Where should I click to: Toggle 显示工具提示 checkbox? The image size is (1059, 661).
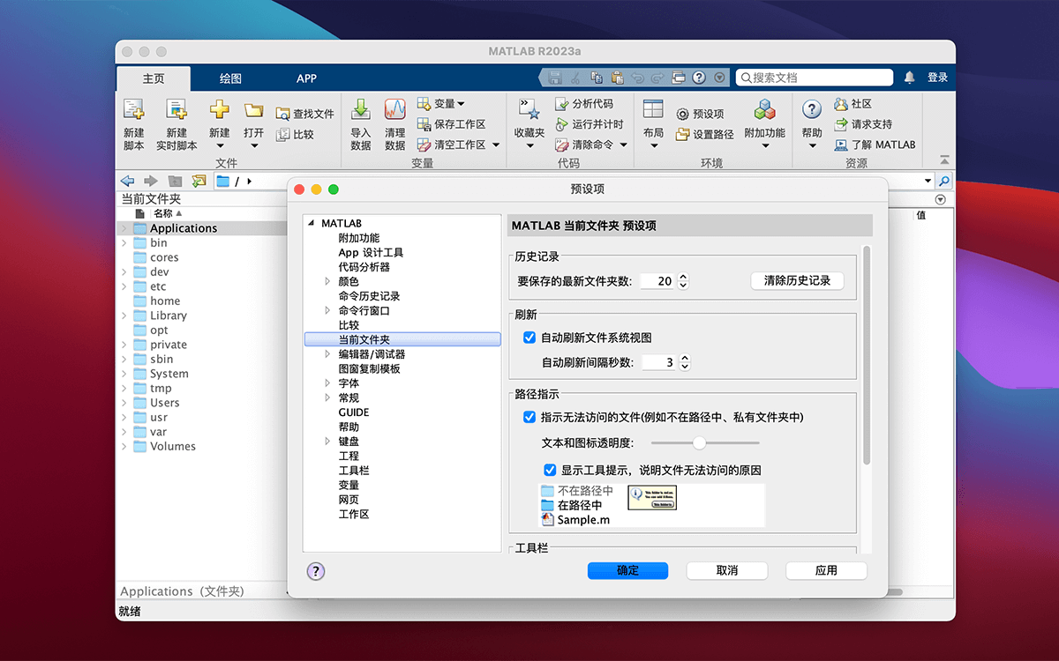pyautogui.click(x=550, y=470)
